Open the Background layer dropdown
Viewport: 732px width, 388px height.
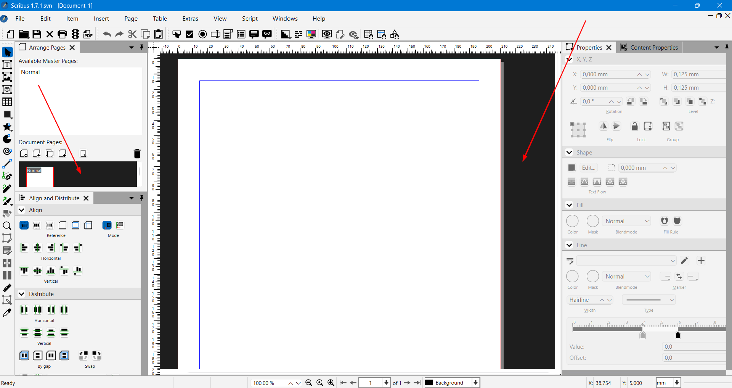coord(475,383)
